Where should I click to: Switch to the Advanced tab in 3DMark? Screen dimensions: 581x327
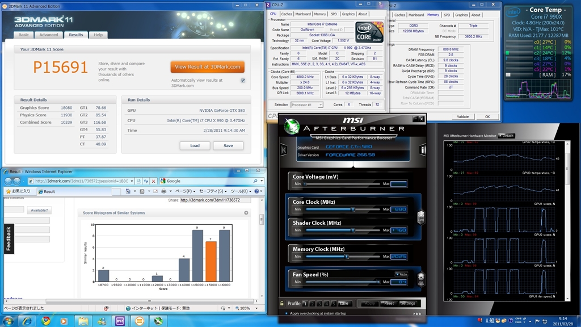pyautogui.click(x=48, y=35)
